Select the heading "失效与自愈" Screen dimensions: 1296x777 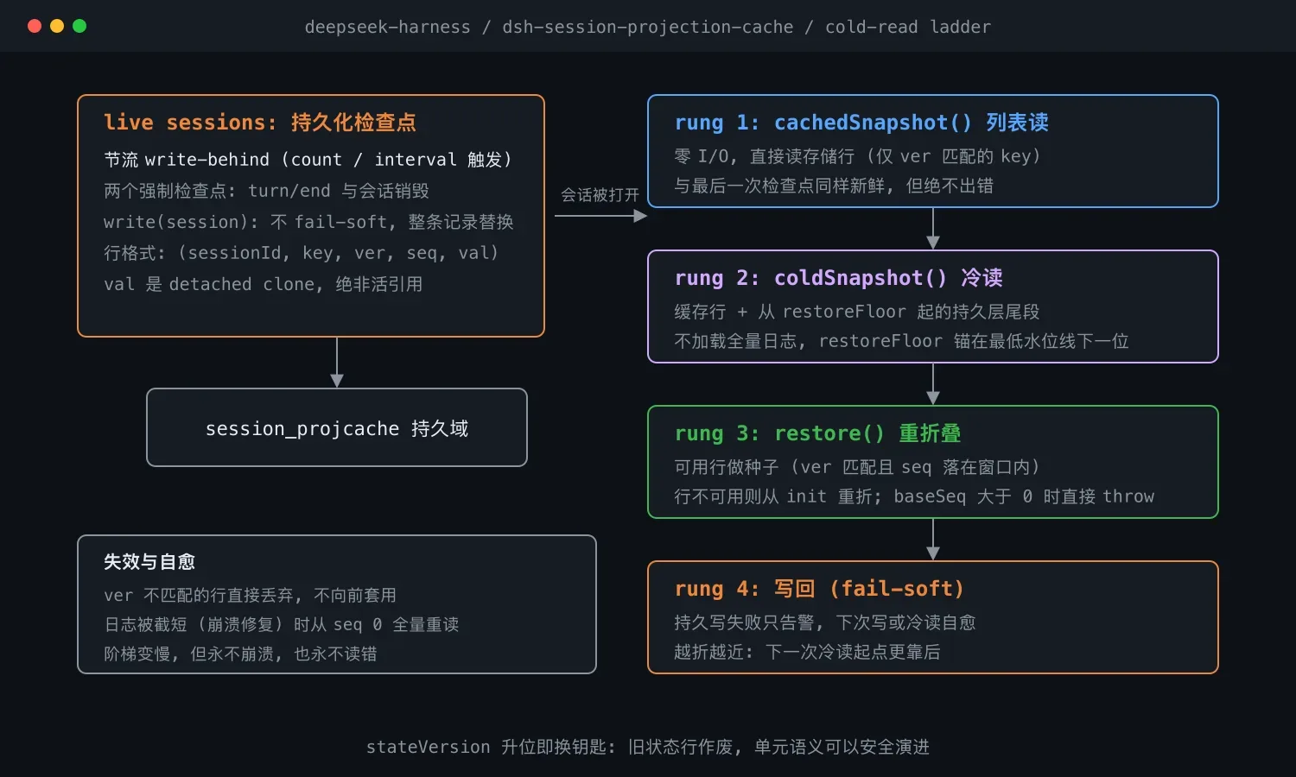click(x=149, y=562)
